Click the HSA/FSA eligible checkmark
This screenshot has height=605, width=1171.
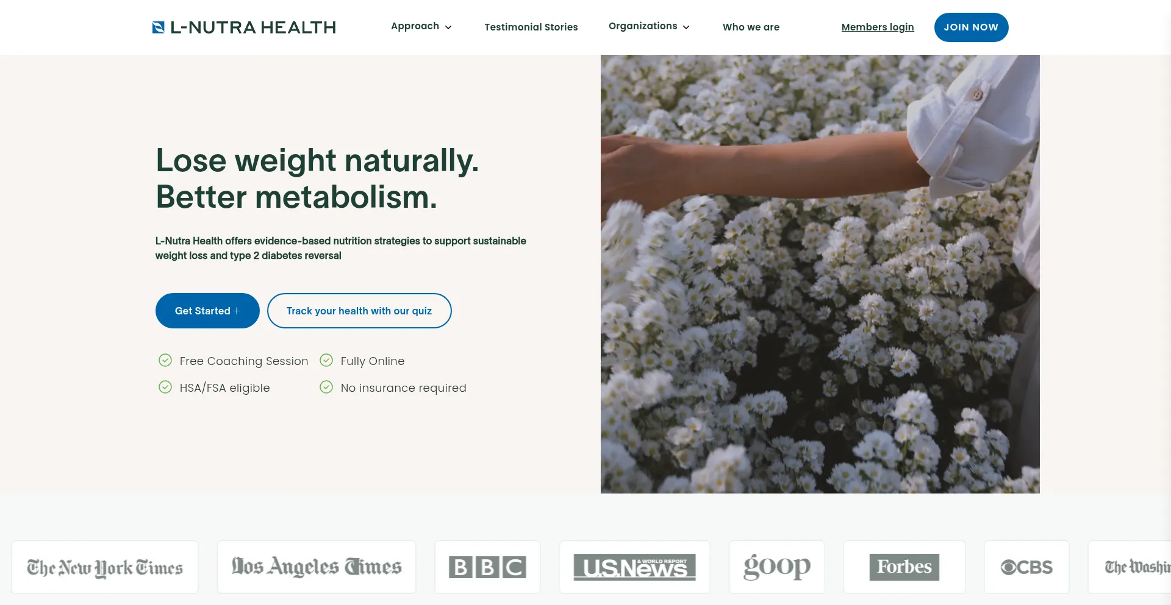[165, 387]
